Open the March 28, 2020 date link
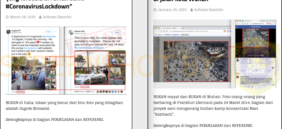282x129 pixels. (x=23, y=17)
